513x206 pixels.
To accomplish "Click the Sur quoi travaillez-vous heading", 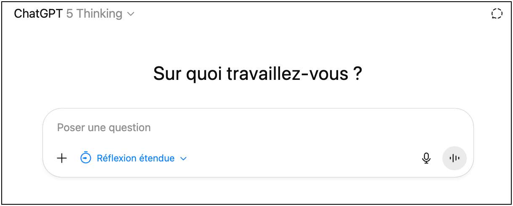I will pyautogui.click(x=258, y=74).
